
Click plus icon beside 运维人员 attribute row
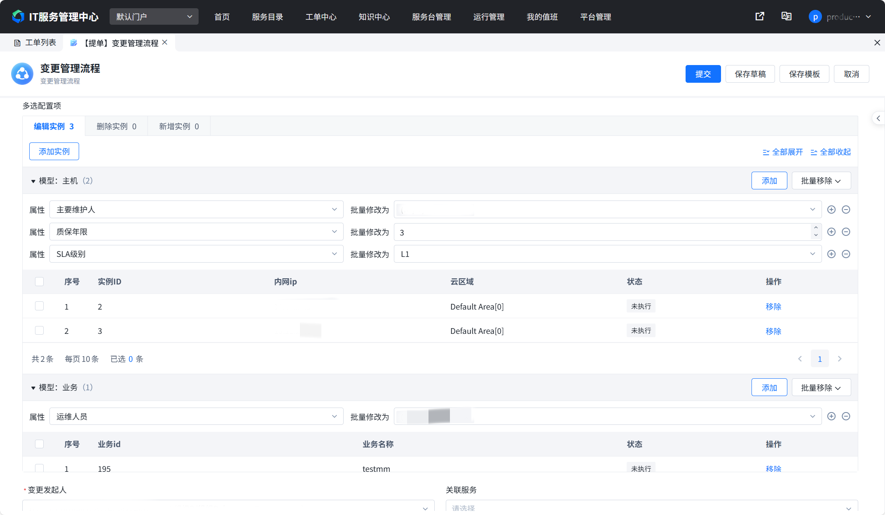point(831,416)
